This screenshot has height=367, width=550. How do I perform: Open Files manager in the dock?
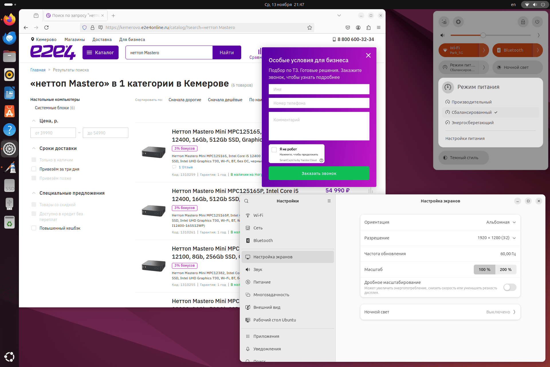9,56
